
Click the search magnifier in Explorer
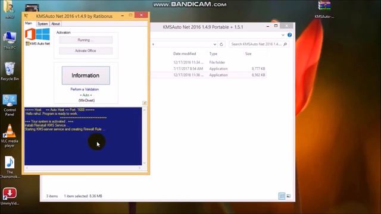pos(285,44)
